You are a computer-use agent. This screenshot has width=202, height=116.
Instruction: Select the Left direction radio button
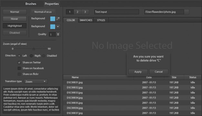(19, 56)
